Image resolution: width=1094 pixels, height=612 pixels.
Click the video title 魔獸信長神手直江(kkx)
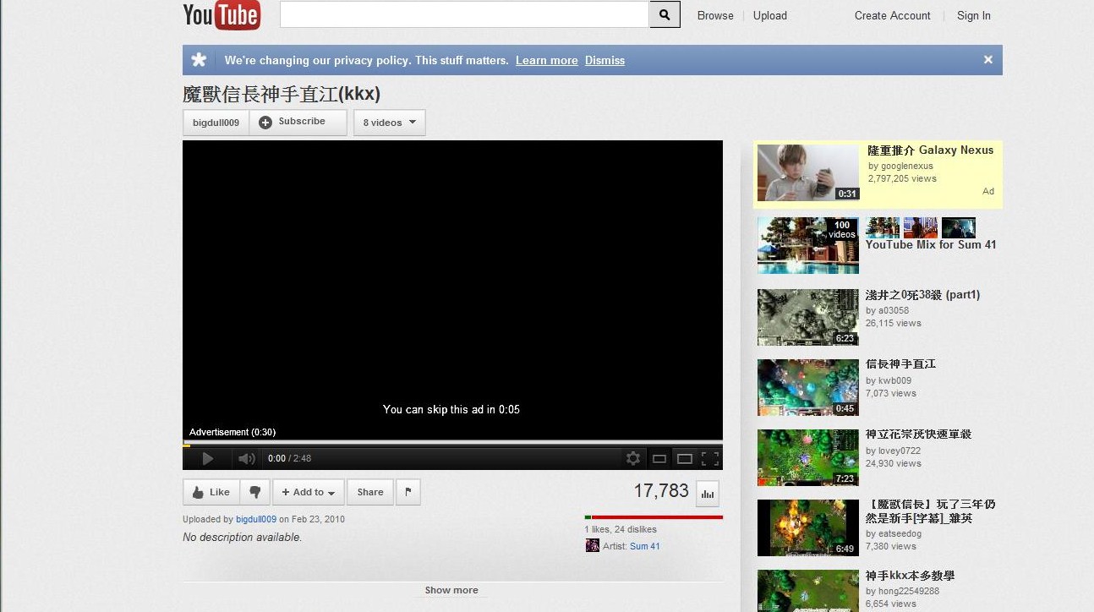point(282,94)
